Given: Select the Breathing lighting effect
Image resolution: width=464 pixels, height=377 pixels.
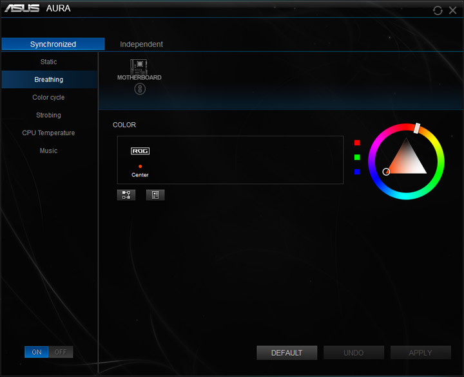Looking at the screenshot, I should (49, 80).
